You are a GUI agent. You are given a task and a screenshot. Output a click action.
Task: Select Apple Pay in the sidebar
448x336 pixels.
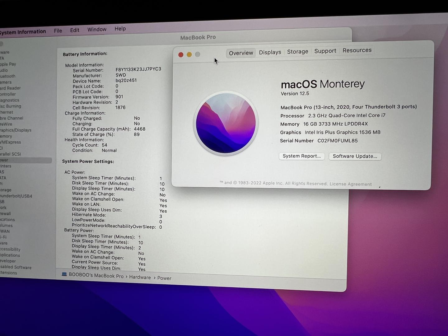(8, 64)
